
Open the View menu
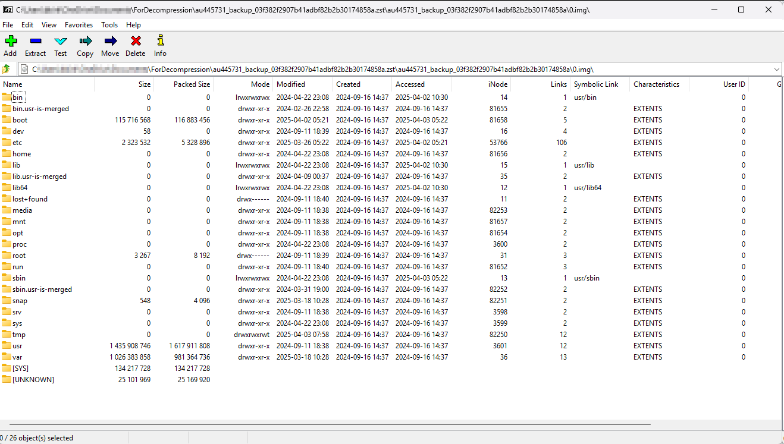pyautogui.click(x=49, y=25)
